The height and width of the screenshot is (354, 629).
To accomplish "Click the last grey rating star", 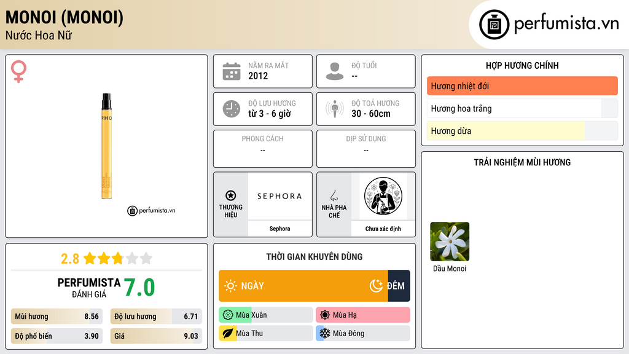I will click(x=146, y=258).
